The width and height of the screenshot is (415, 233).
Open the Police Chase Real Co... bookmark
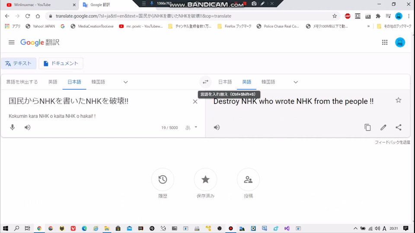278,26
